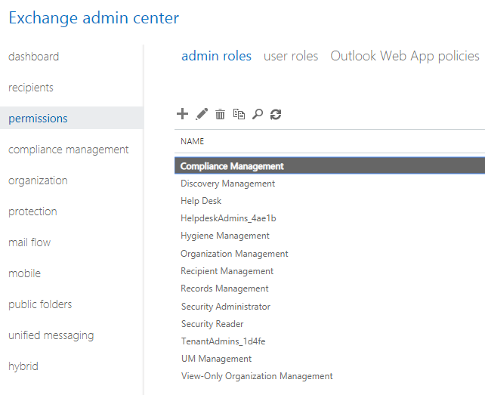
Task: Select the HelpdeskAdmins_4ae1b role group
Action: 228,218
